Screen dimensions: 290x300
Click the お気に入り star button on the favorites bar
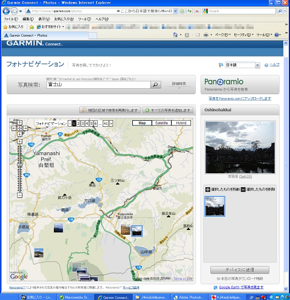13,27
